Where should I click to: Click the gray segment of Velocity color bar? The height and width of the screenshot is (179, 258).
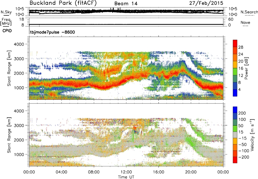click(x=235, y=135)
